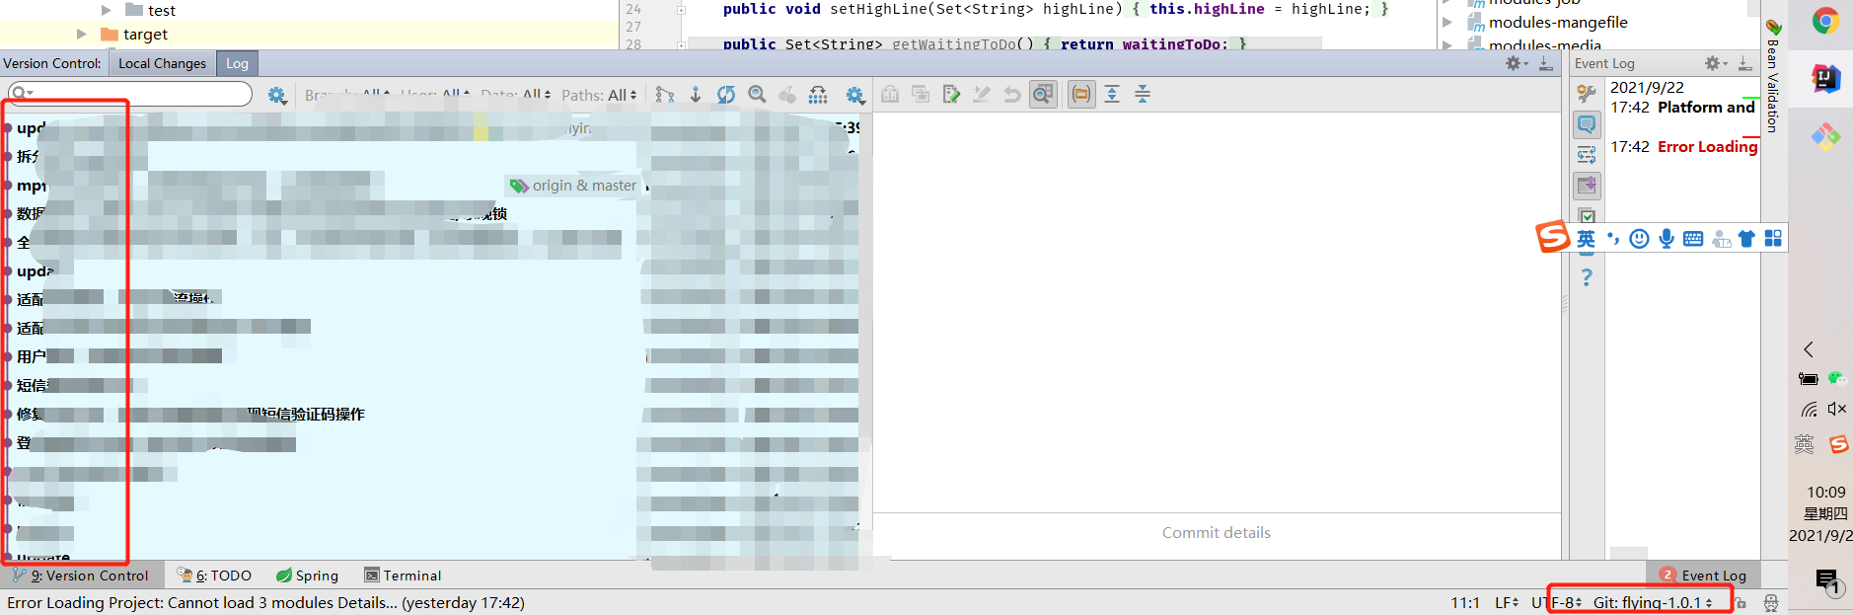Image resolution: width=1853 pixels, height=615 pixels.
Task: Click the Go To Hash/Branch/Tag magnifier icon
Action: coord(757,95)
